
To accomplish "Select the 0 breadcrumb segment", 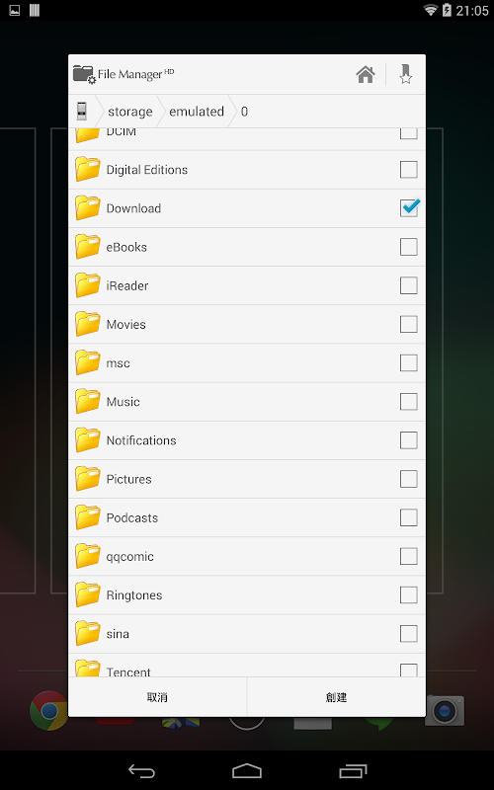I will [x=244, y=112].
